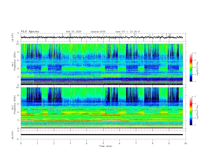This screenshot has height=161, width=209.
Task: Click the '3' tick on time axis
Action: pyautogui.click(x=70, y=143)
